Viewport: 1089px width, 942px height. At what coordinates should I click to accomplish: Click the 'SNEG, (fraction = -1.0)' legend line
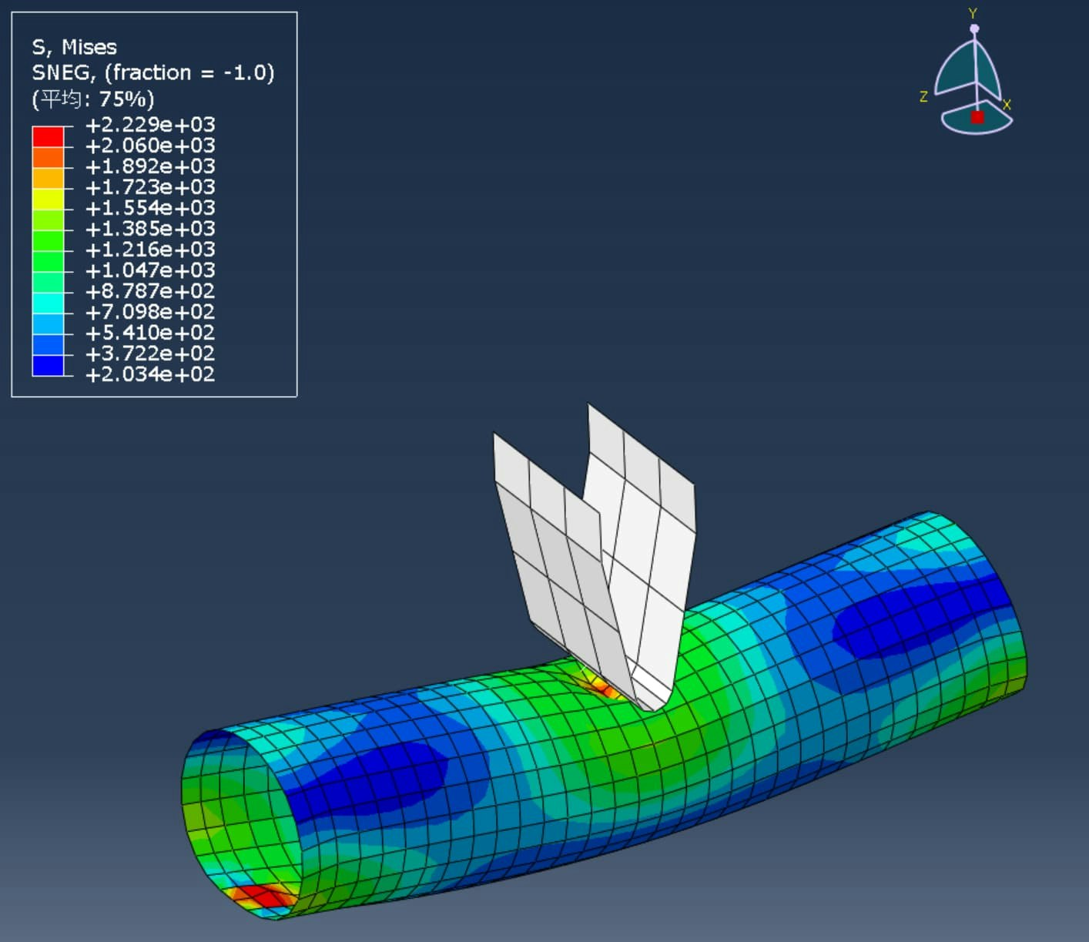pyautogui.click(x=152, y=73)
